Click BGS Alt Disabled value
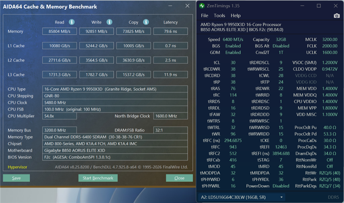The width and height of the screenshot is (344, 203). pyautogui.click(x=281, y=46)
